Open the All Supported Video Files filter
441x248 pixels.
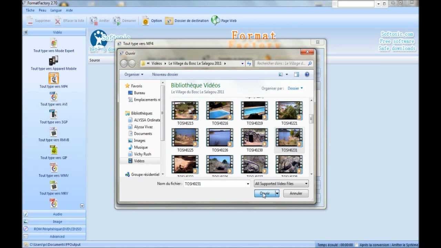click(x=281, y=184)
